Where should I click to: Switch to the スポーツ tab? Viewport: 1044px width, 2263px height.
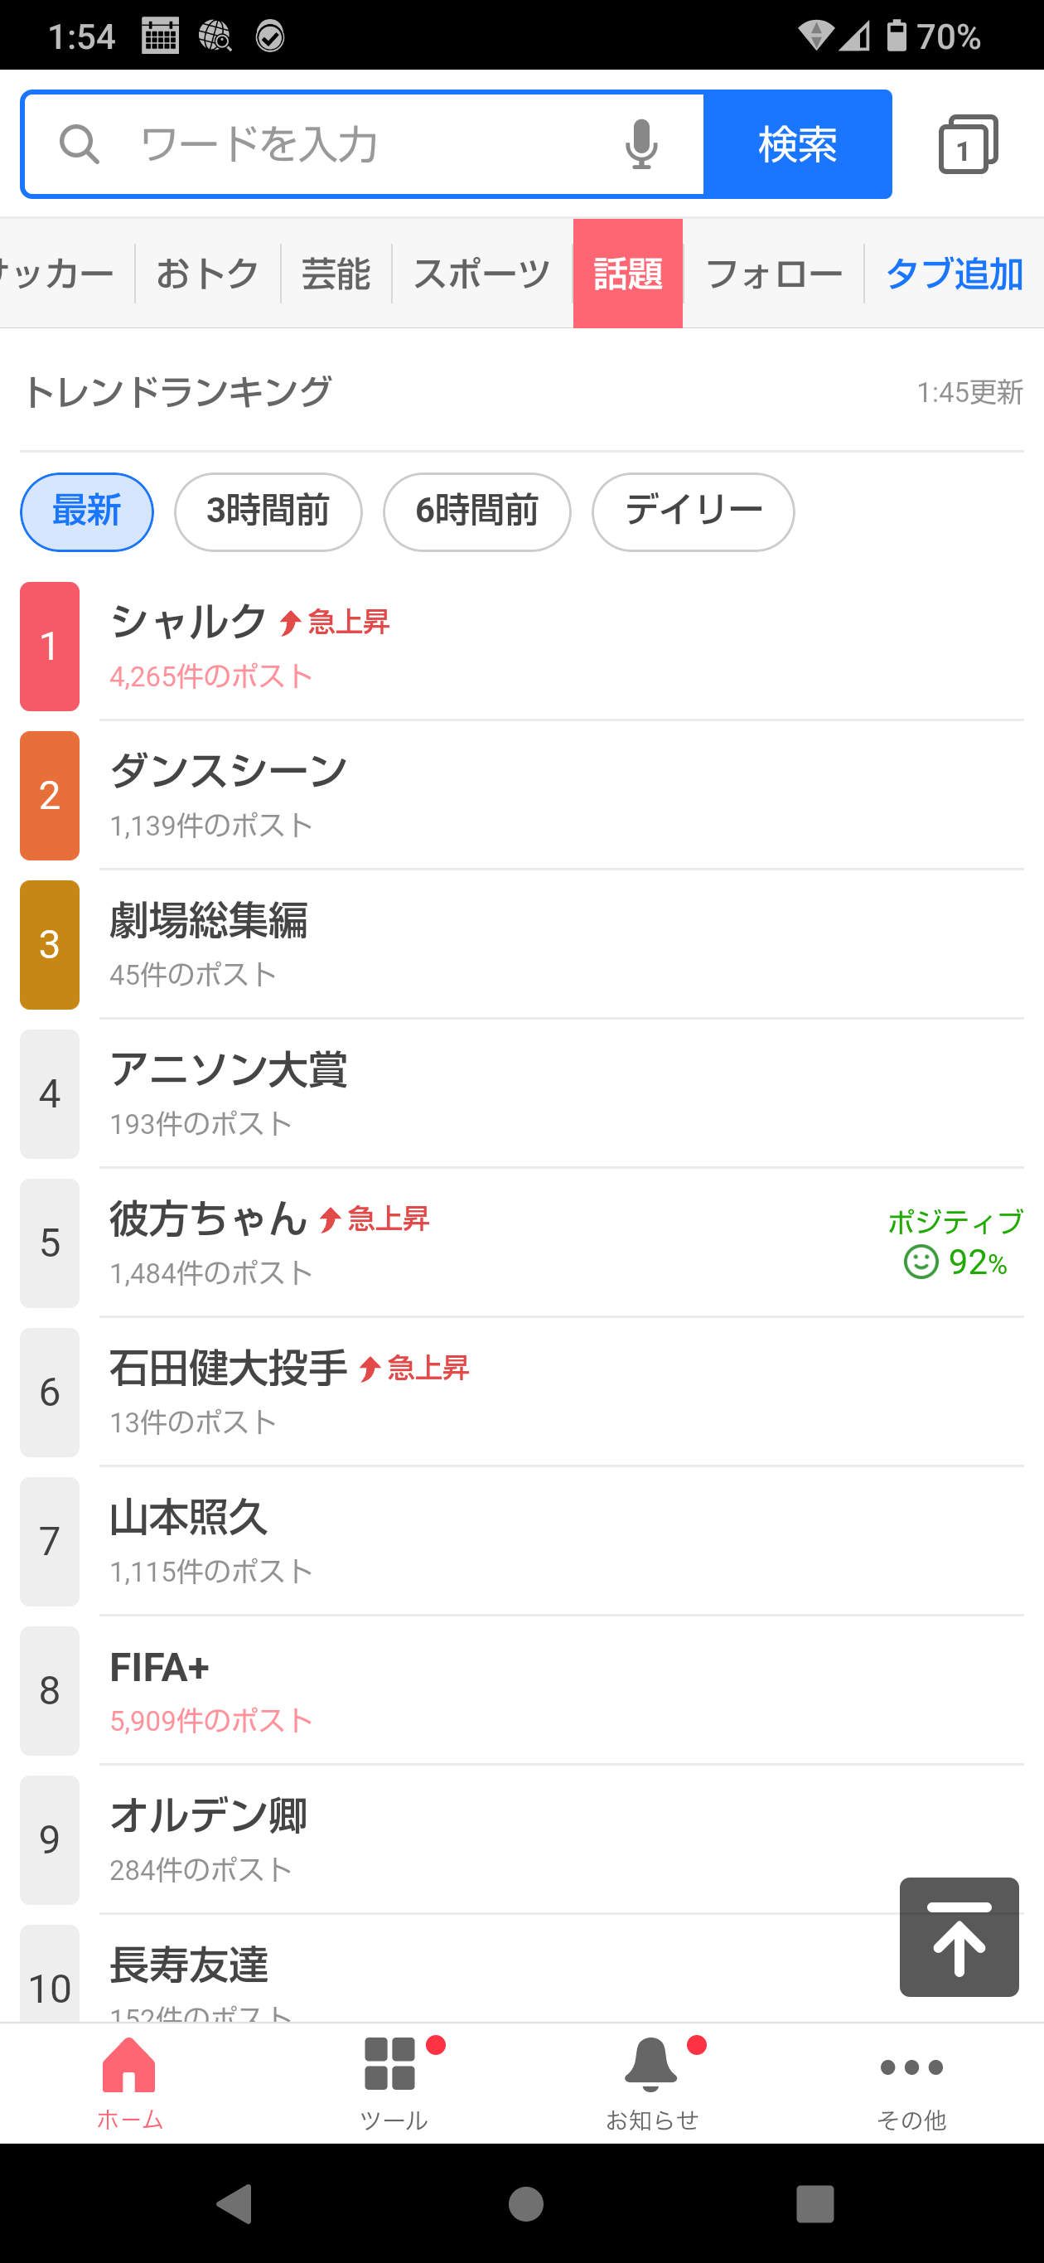(481, 274)
